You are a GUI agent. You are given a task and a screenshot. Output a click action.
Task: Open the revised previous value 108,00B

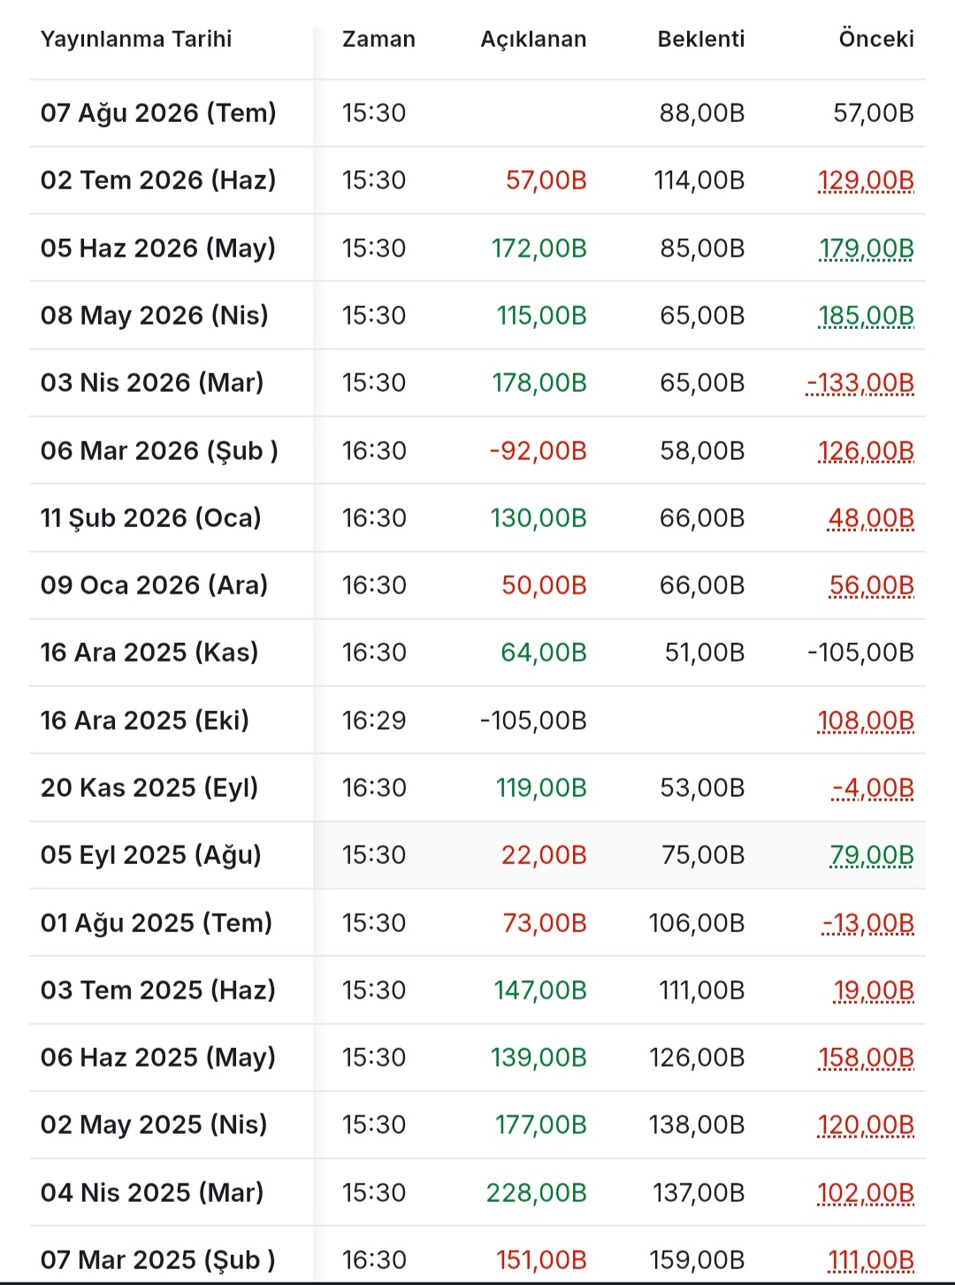[866, 721]
